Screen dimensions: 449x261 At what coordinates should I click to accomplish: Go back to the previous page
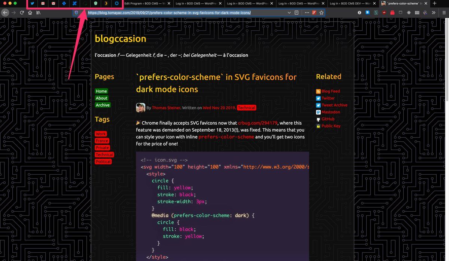pos(5,12)
